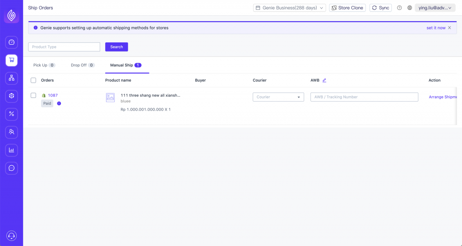
Task: Open the customers people sidebar icon
Action: click(x=11, y=132)
